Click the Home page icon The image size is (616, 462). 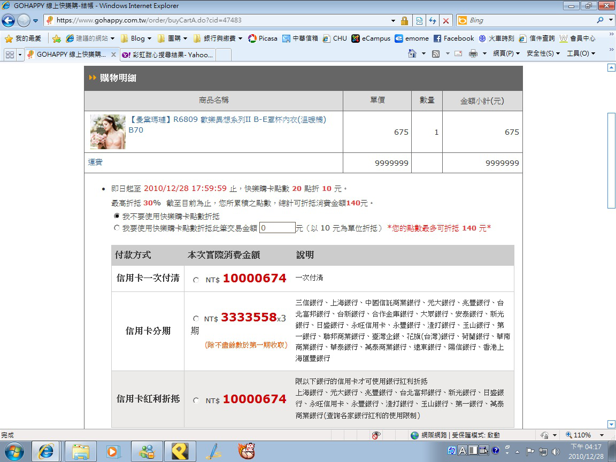point(412,53)
